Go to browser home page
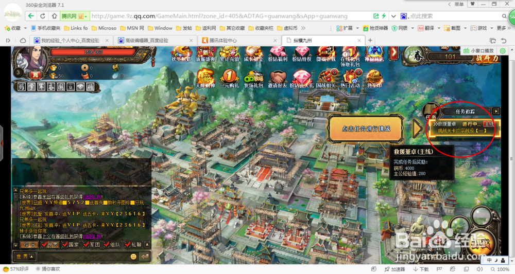 click(54, 16)
